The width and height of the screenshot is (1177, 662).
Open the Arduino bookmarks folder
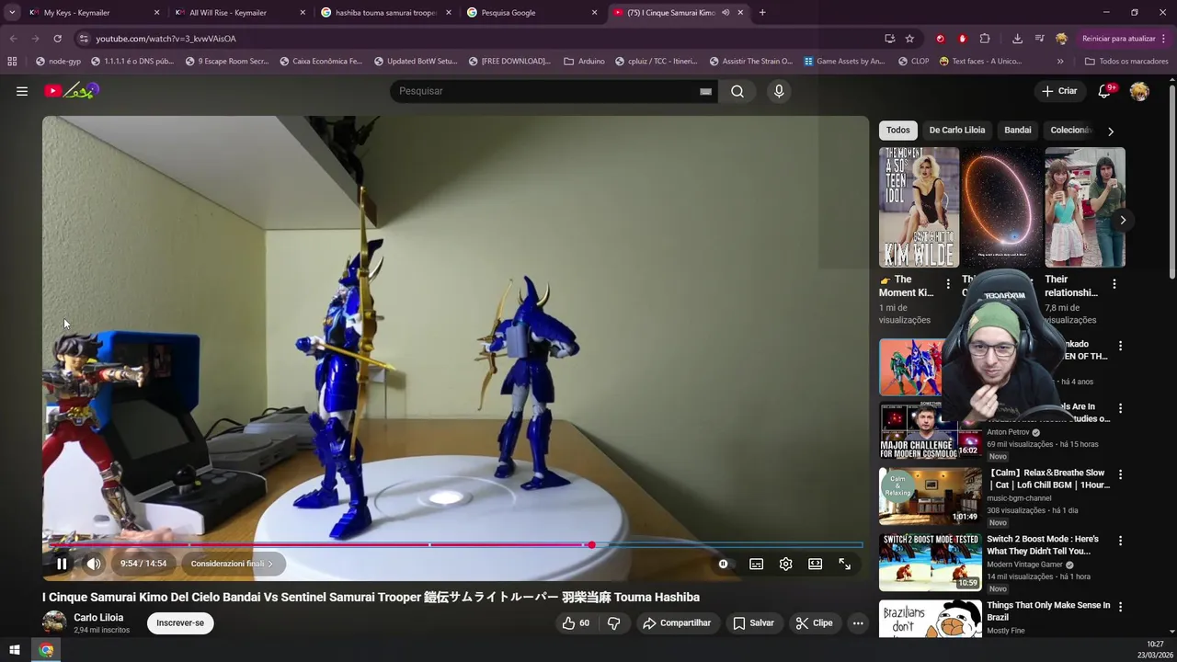coord(584,62)
